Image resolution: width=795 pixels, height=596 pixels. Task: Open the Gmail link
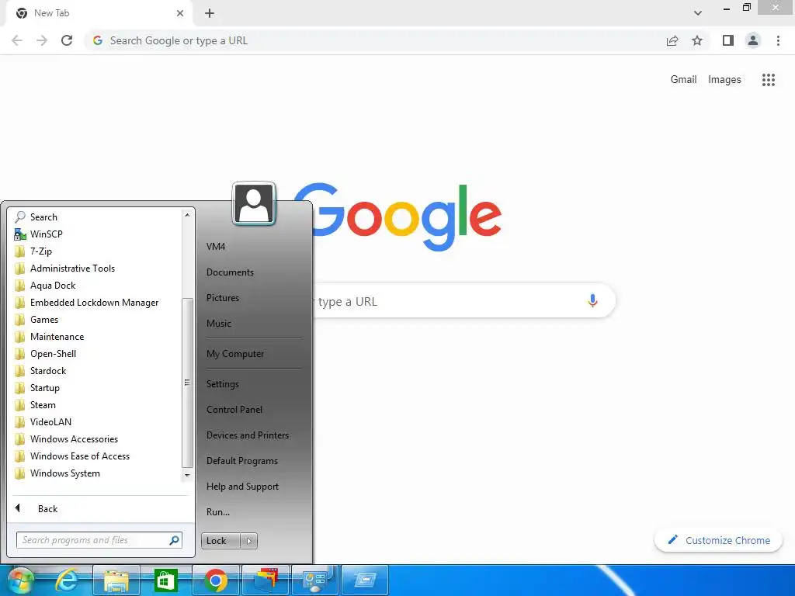coord(683,80)
